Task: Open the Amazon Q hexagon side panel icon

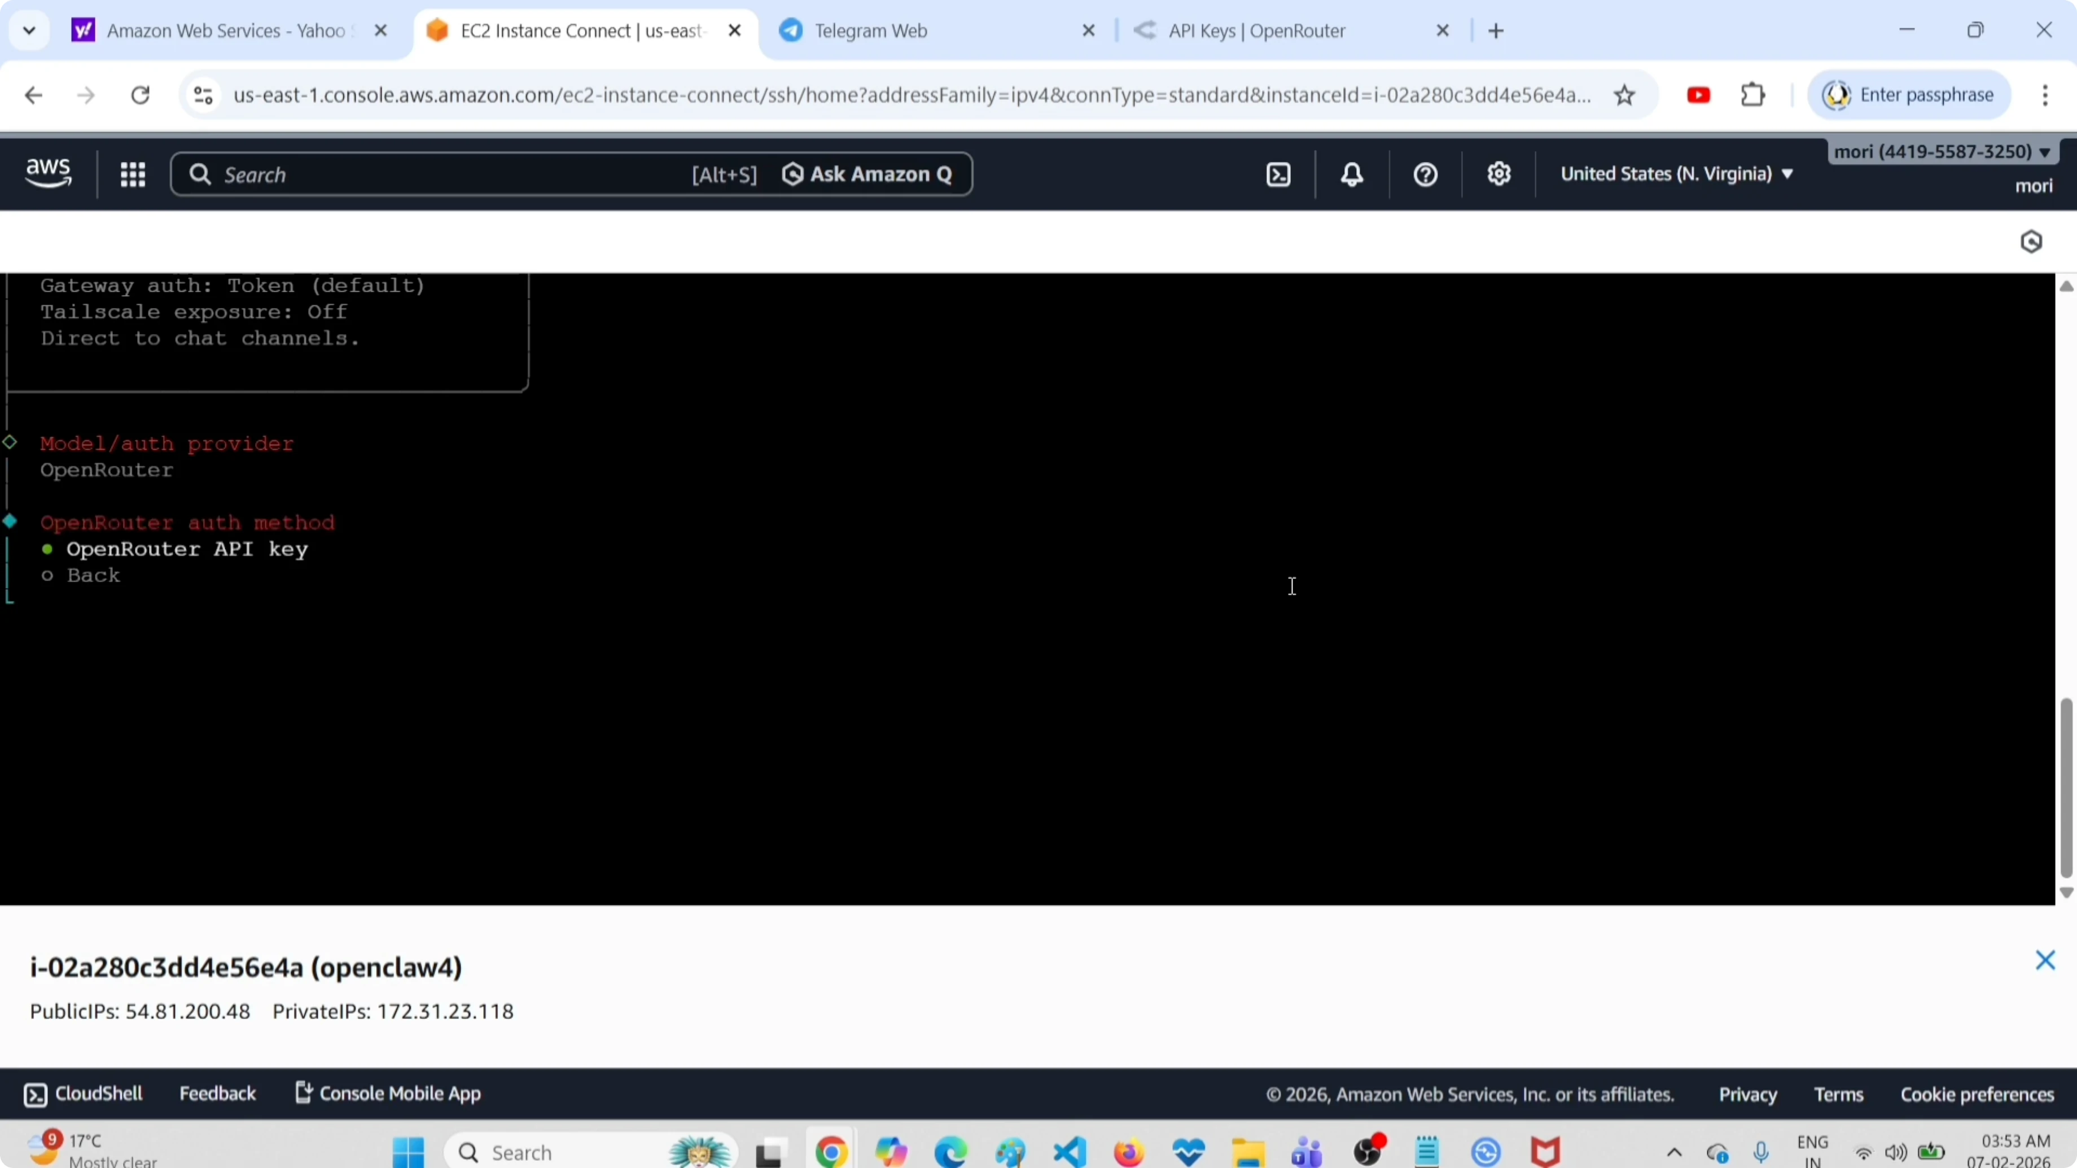Action: [x=2031, y=242]
